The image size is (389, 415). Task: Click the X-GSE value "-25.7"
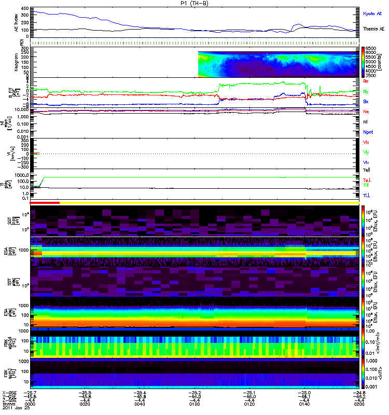point(30,393)
